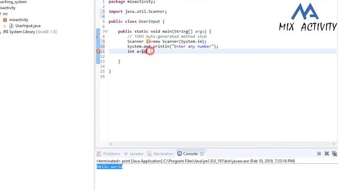Remove the terminated launch in Console

pyautogui.click(x=327, y=154)
